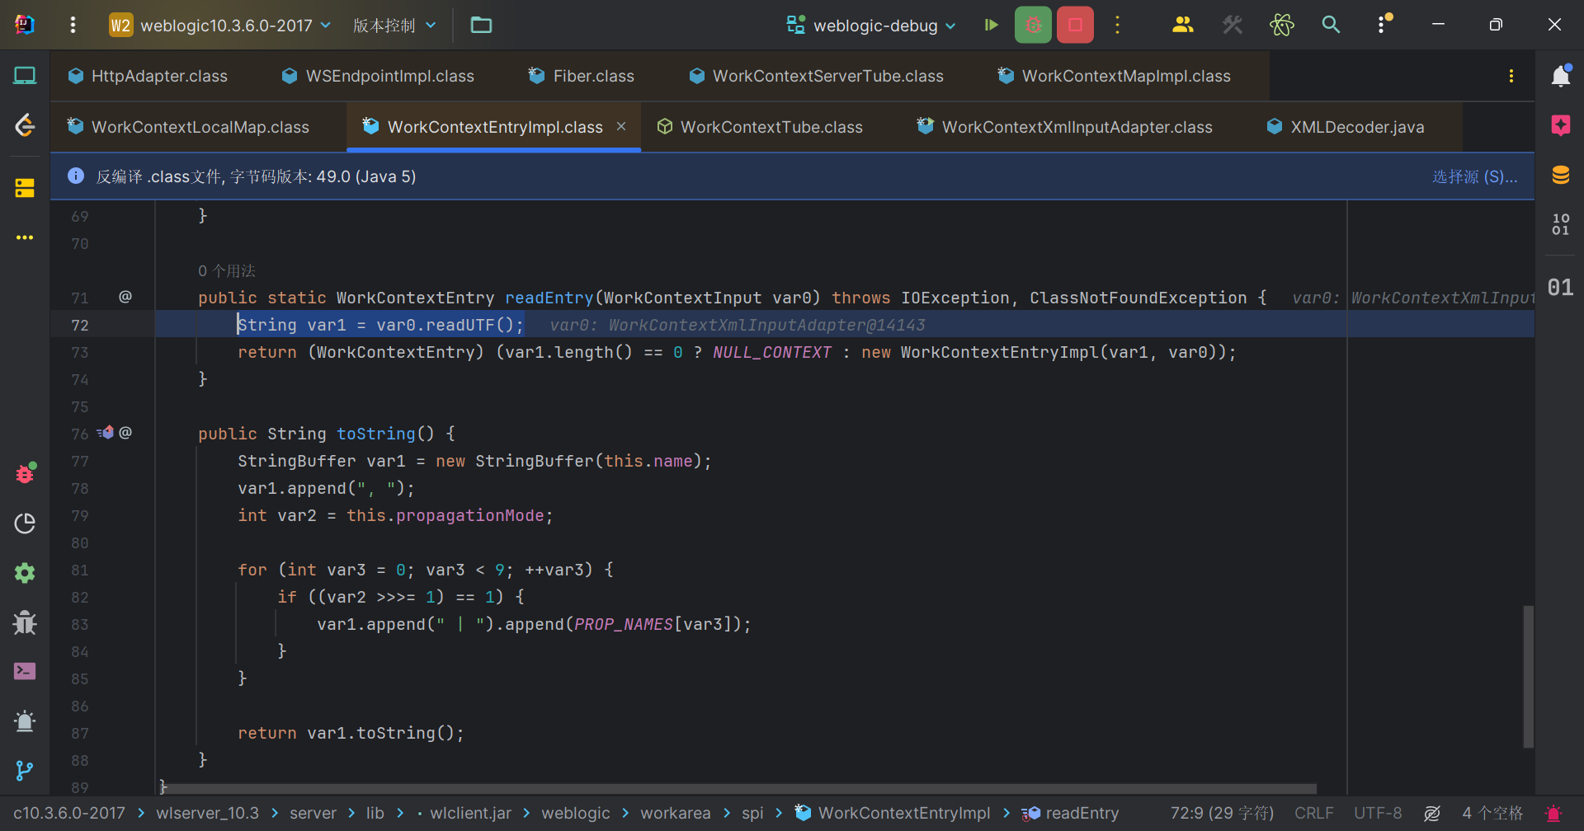Click breadcrumb workarea
The height and width of the screenshot is (831, 1584).
[x=675, y=814]
